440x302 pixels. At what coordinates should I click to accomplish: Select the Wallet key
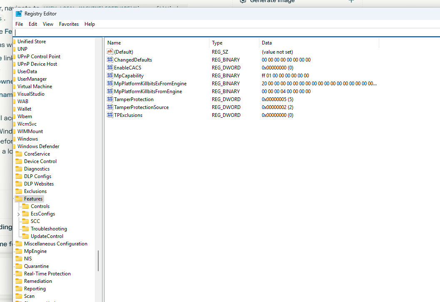(x=24, y=109)
